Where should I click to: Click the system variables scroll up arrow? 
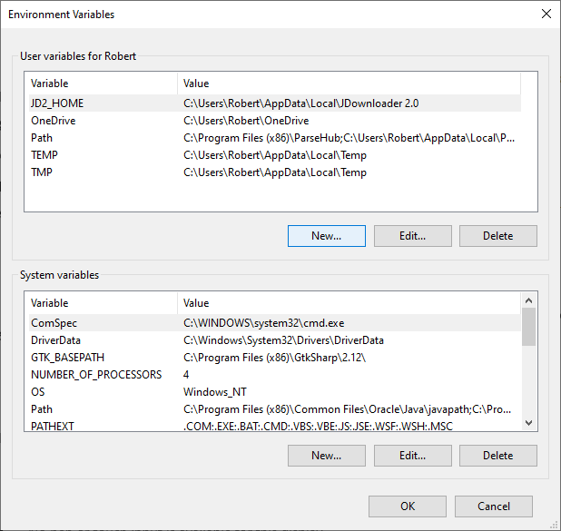coord(529,300)
